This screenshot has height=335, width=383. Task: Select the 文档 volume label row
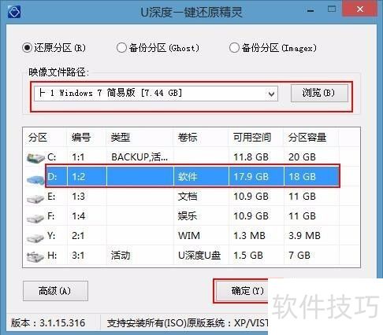[x=188, y=197]
